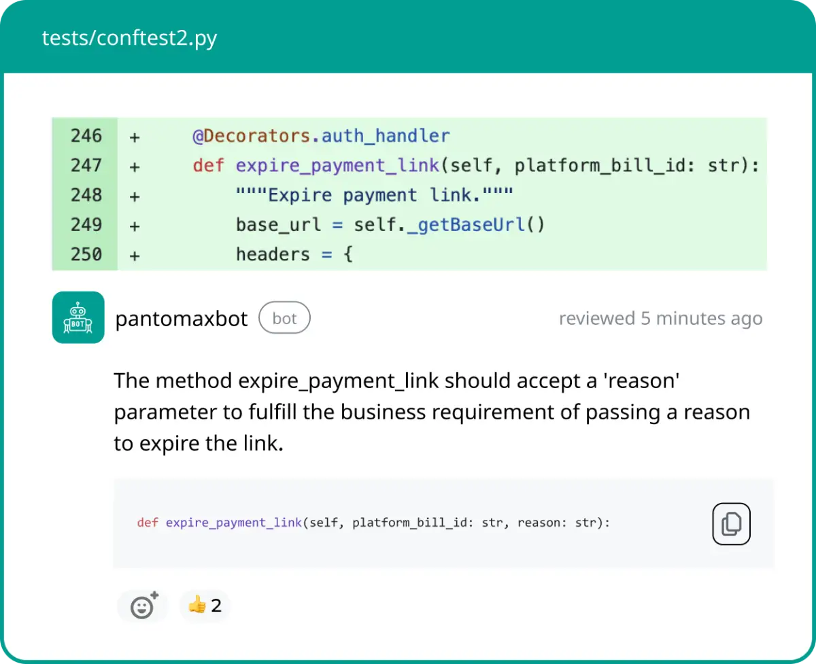This screenshot has width=816, height=664.
Task: Click the plus marker on line 246
Action: click(135, 137)
